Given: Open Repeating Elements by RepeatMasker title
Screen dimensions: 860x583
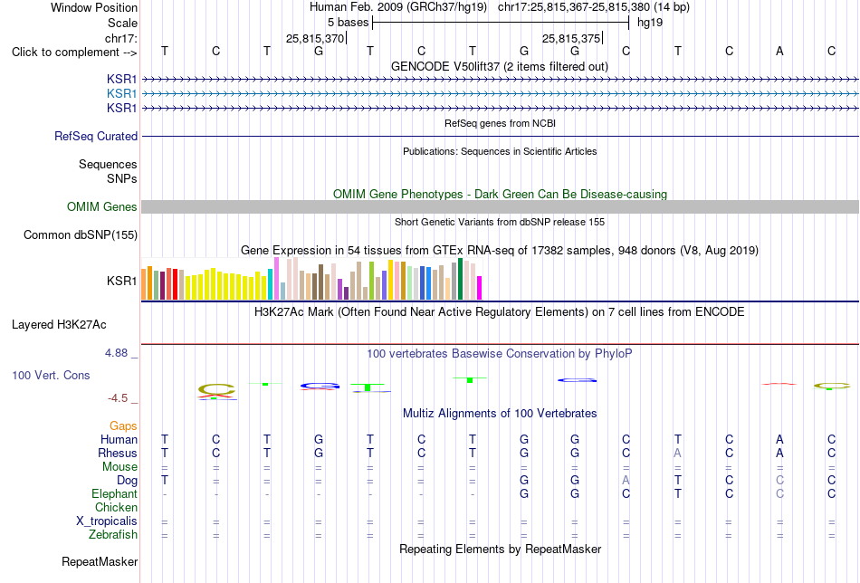Looking at the screenshot, I should (x=500, y=550).
